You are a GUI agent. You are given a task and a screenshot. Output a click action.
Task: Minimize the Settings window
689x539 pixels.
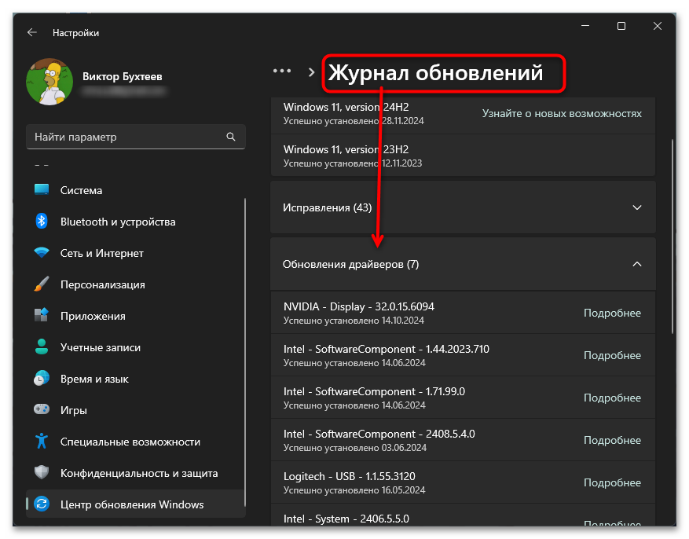[x=585, y=26]
